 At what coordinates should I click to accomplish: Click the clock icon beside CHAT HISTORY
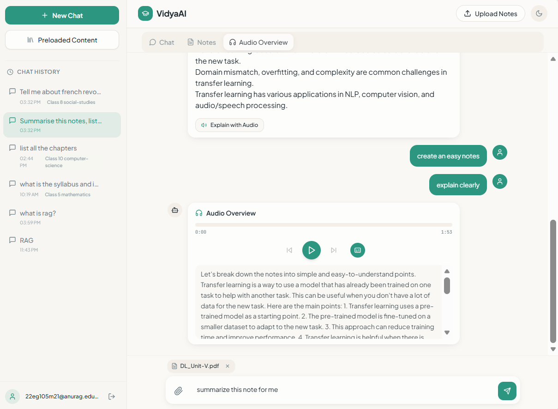pyautogui.click(x=10, y=72)
